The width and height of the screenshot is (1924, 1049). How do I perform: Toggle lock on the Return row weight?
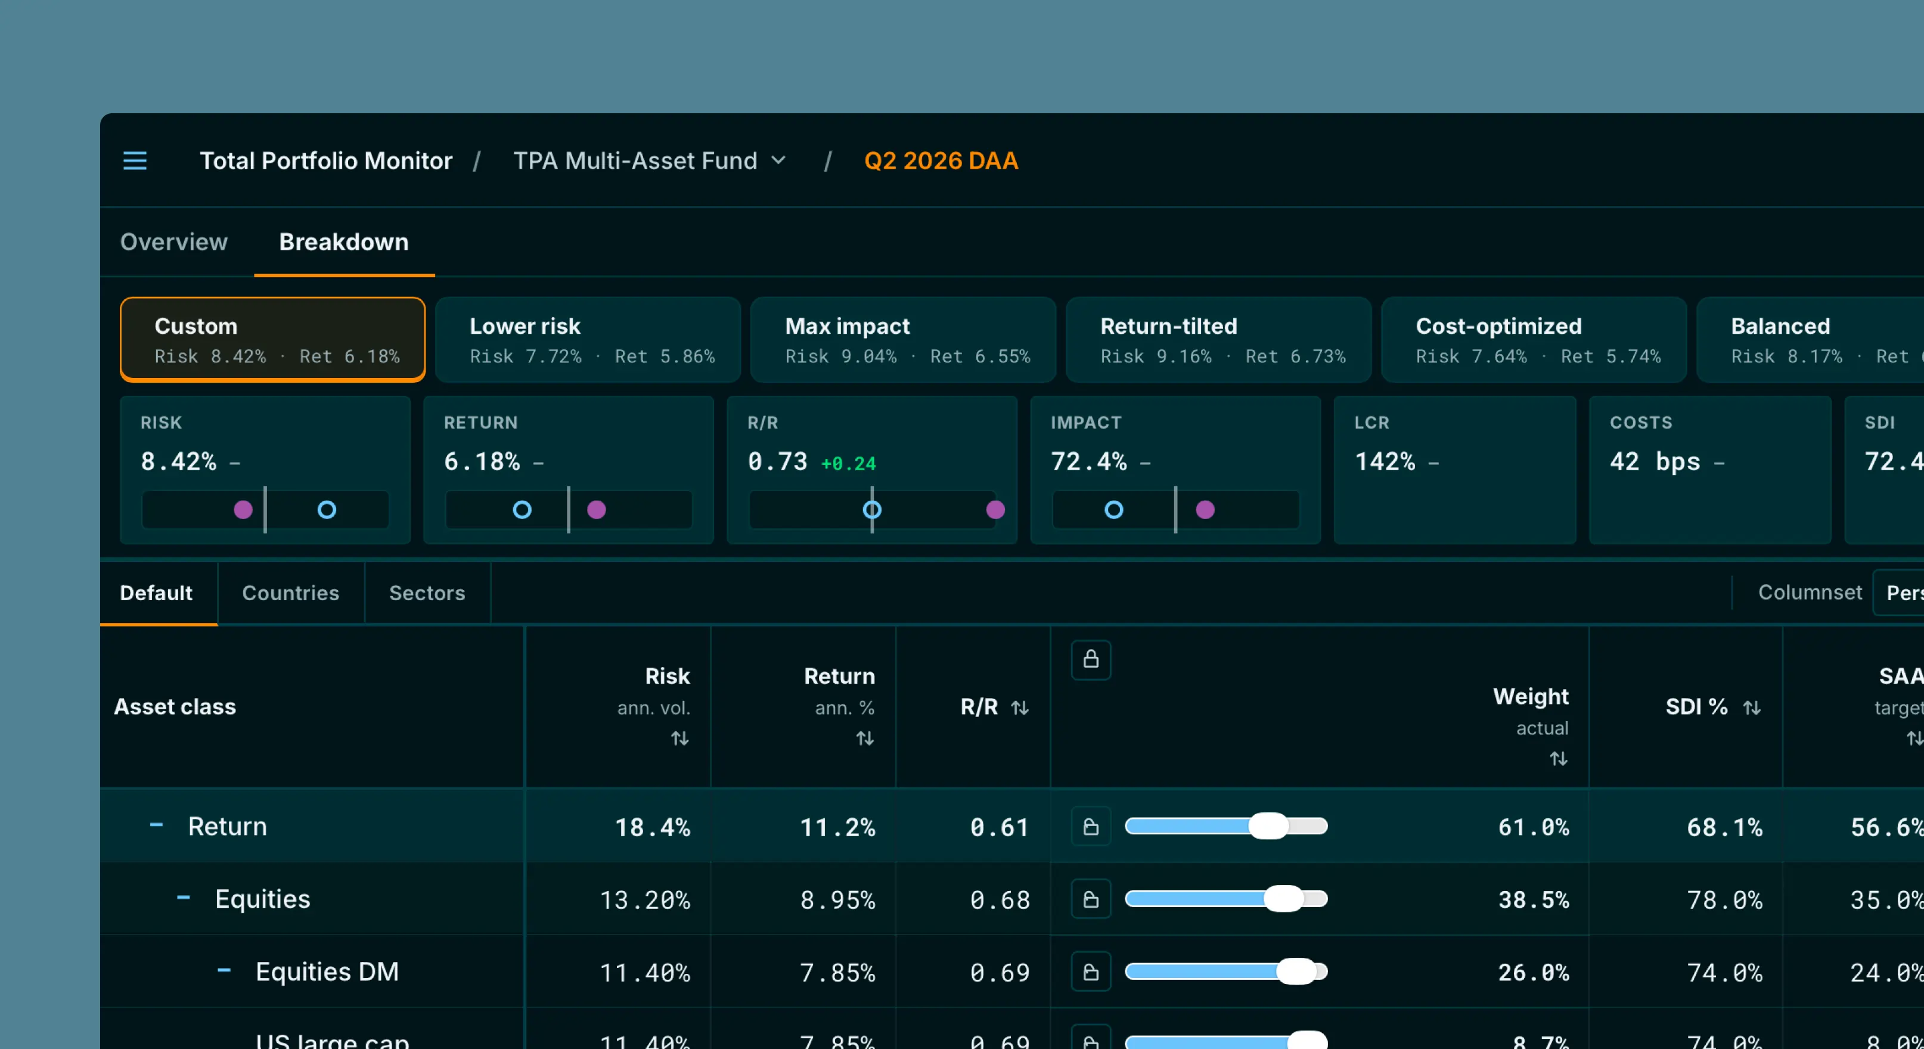click(x=1091, y=827)
